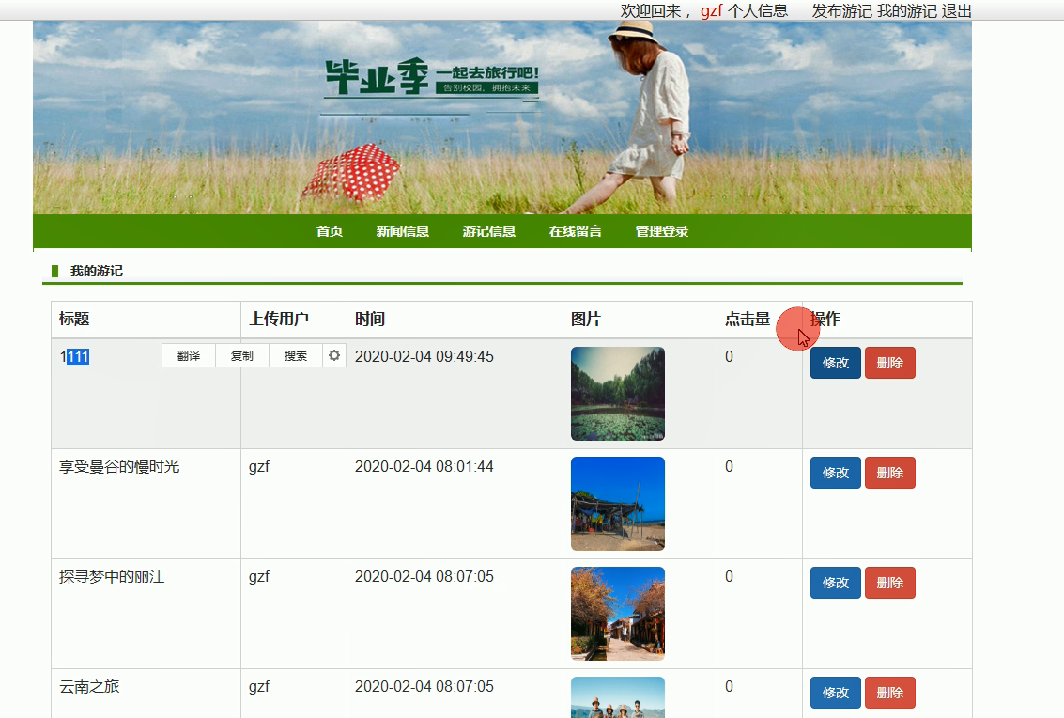Image resolution: width=1064 pixels, height=718 pixels.
Task: Open 在线留言 navigation item
Action: tap(576, 231)
